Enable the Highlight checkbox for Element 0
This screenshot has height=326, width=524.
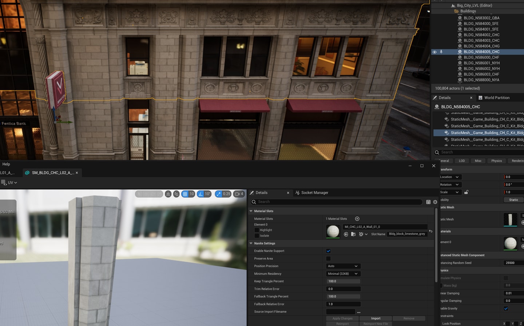pos(257,230)
